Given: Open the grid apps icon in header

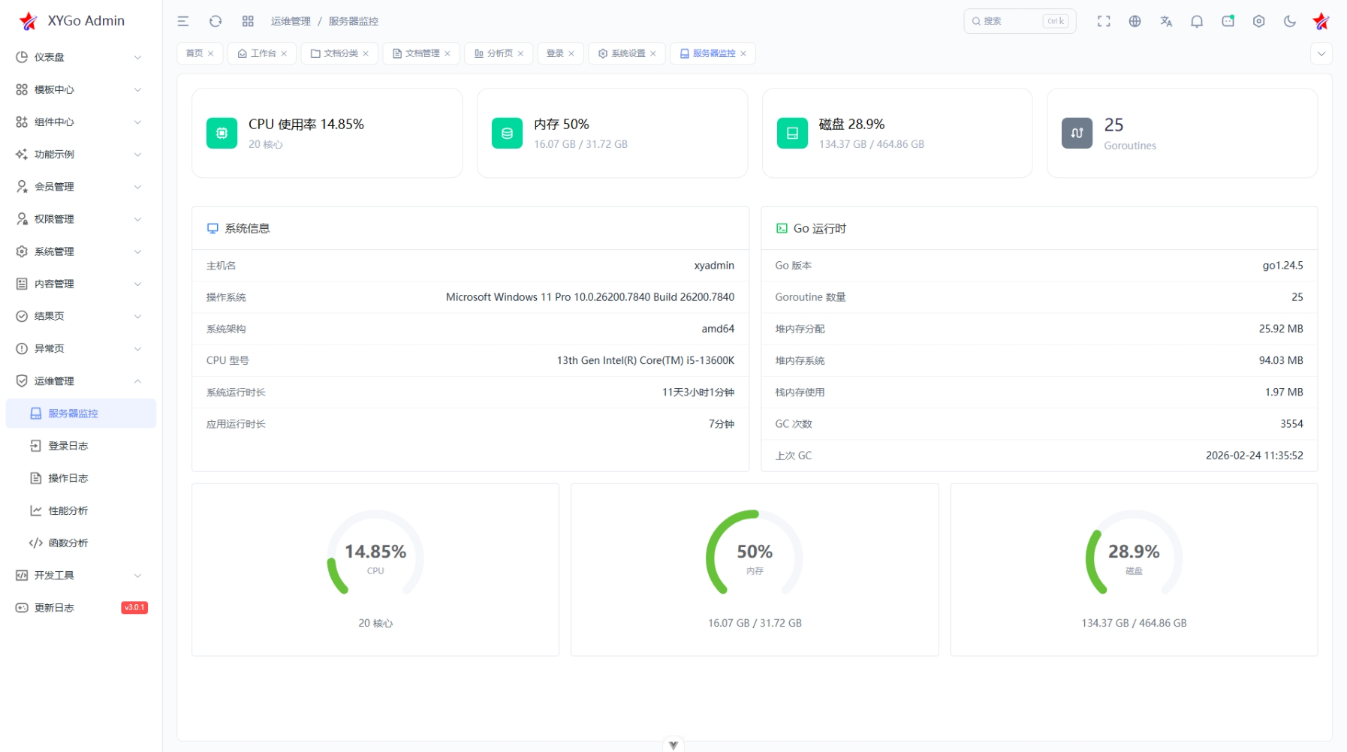Looking at the screenshot, I should (248, 21).
